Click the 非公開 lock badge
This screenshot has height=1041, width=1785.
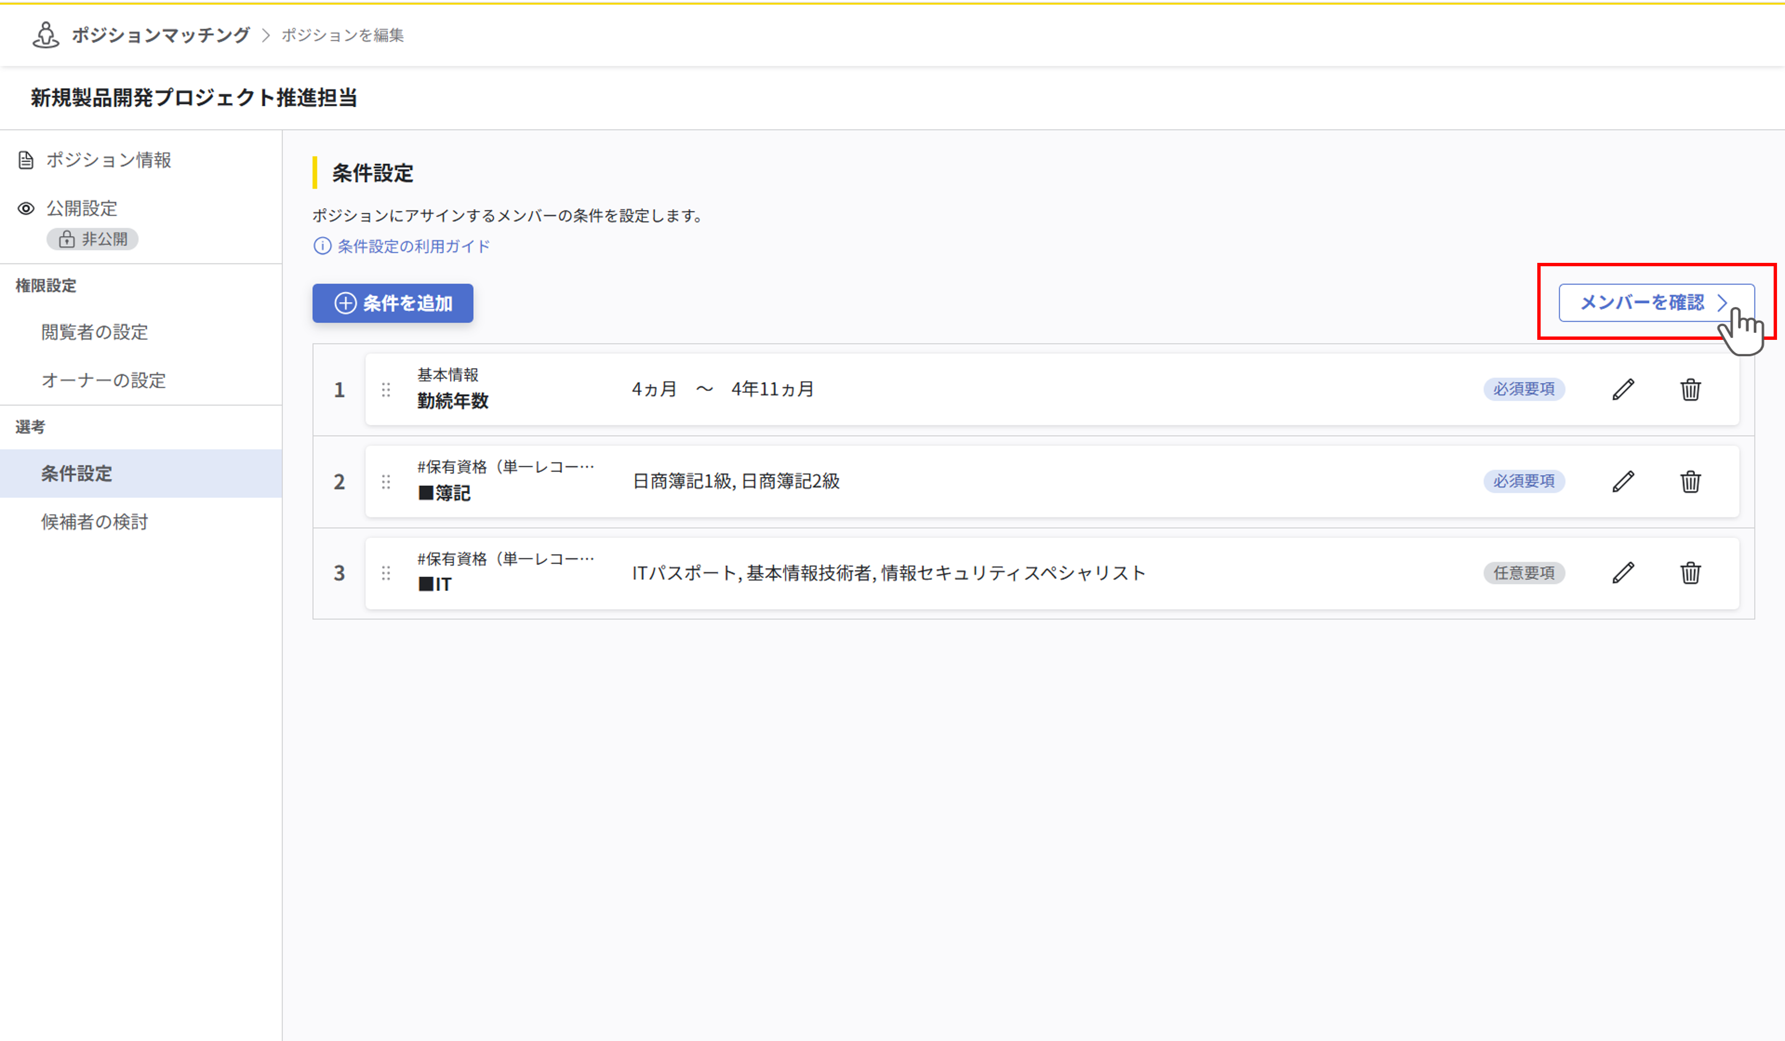click(93, 239)
